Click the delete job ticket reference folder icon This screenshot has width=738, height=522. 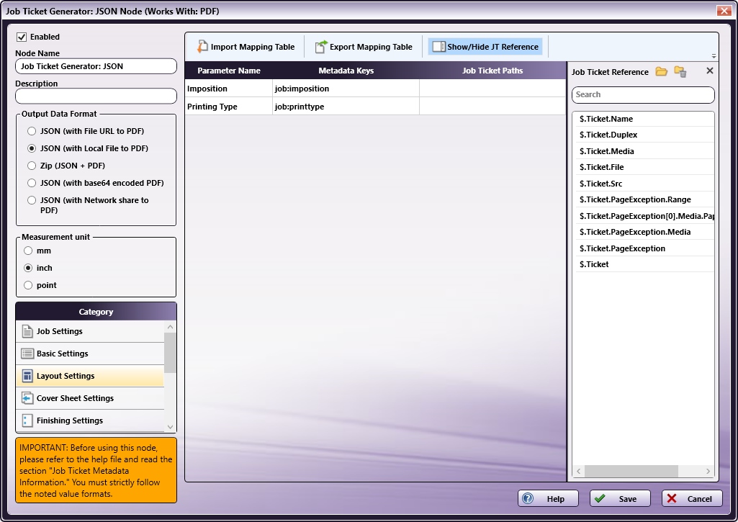tap(680, 71)
